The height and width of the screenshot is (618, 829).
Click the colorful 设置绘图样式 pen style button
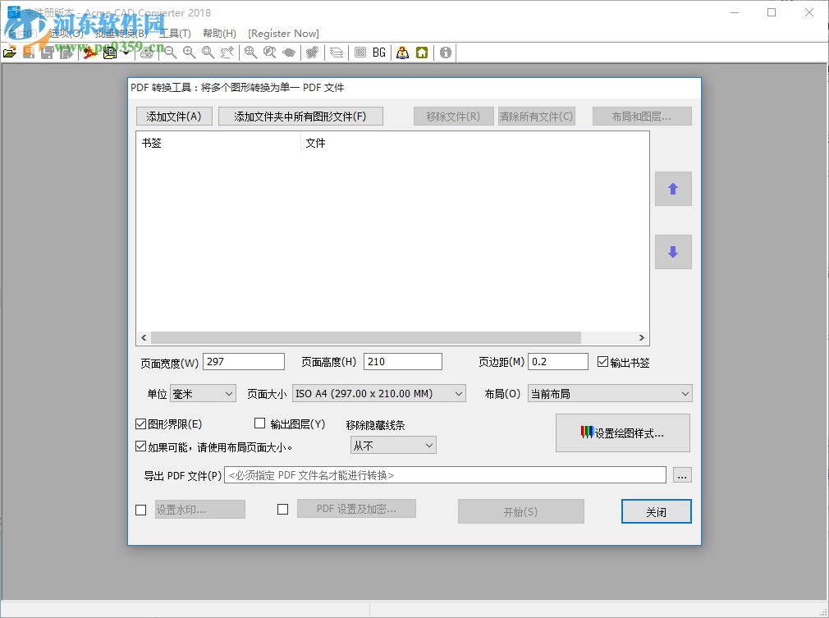point(622,433)
